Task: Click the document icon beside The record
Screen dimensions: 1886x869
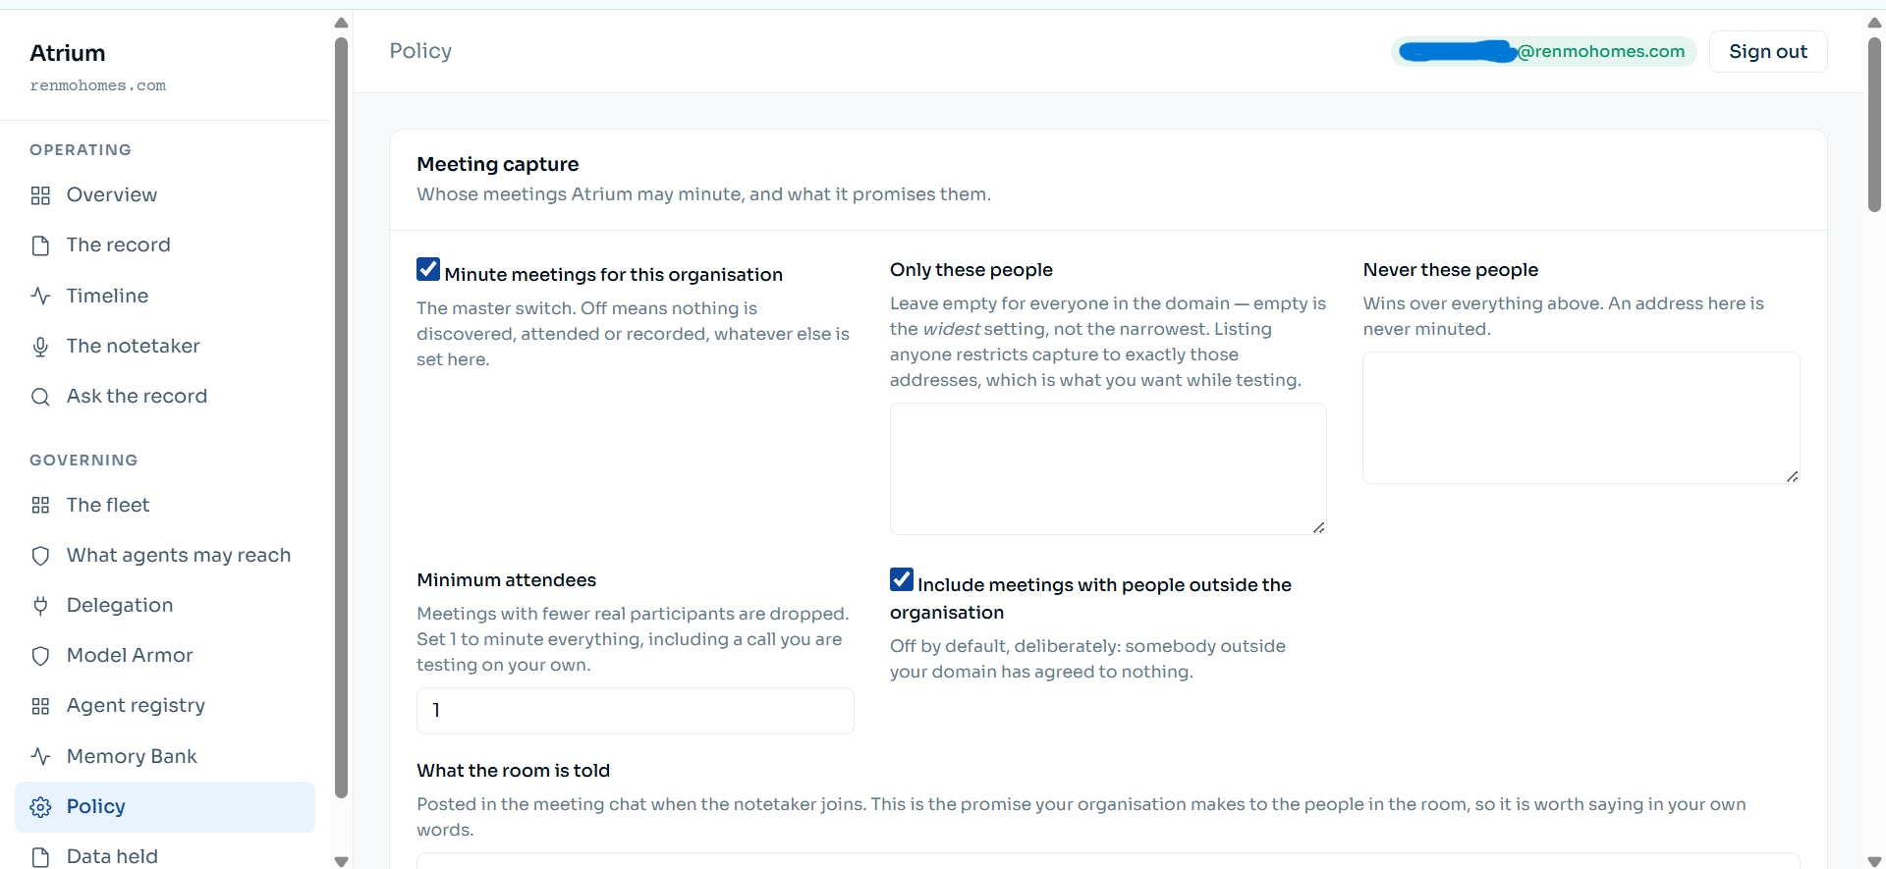Action: (x=40, y=245)
